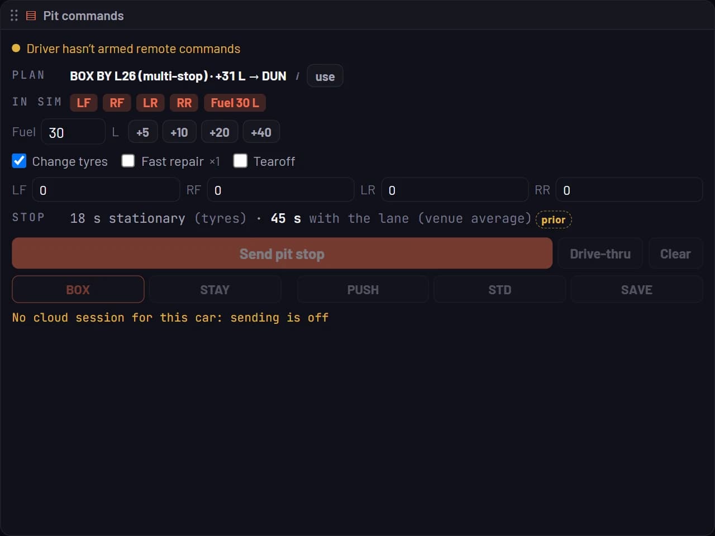Enable the Tearoff checkbox
715x536 pixels.
tap(240, 161)
